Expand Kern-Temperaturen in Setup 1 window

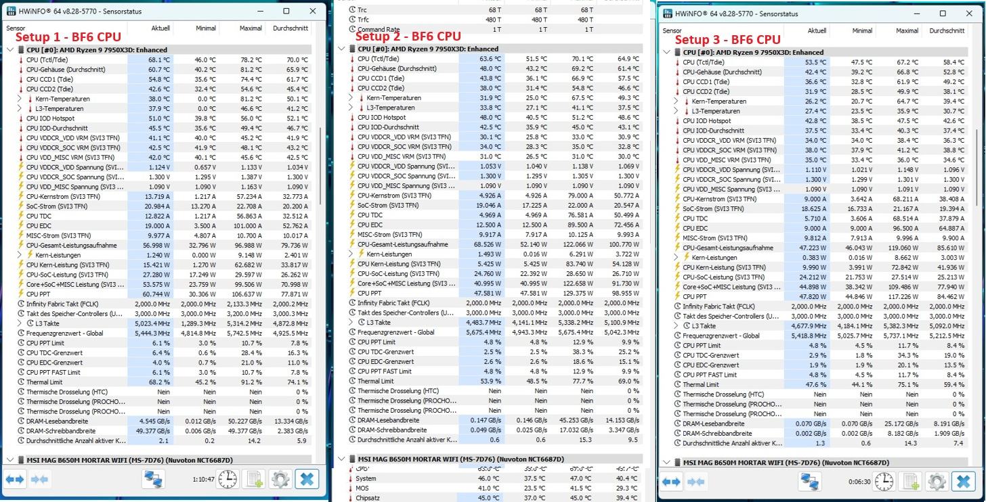[20, 99]
